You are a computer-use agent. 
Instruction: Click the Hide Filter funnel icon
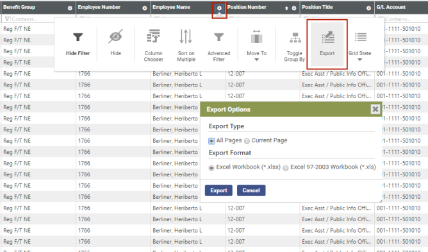coord(78,37)
